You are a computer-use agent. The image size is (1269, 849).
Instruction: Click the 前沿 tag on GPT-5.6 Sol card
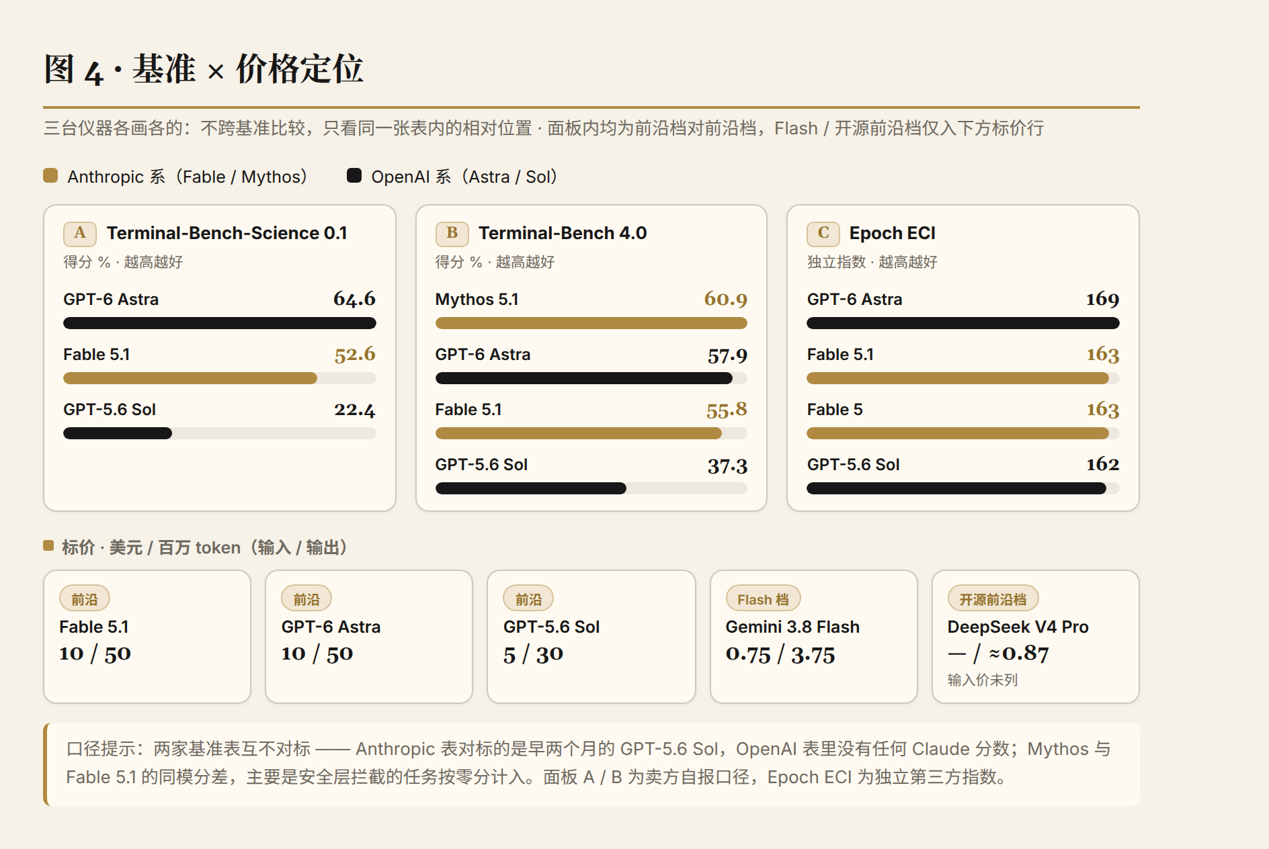pos(528,598)
